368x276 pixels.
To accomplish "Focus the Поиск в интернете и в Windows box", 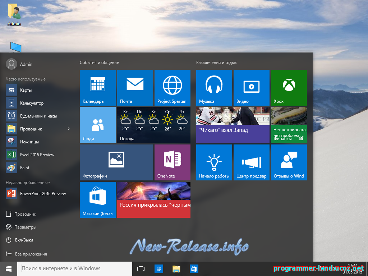I will (x=75, y=269).
